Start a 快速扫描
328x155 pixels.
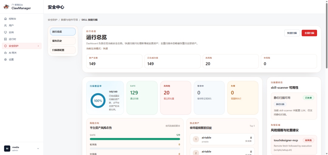pos(292,33)
